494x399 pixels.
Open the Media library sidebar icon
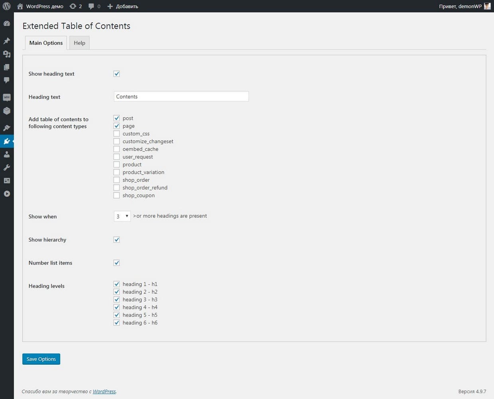7,54
